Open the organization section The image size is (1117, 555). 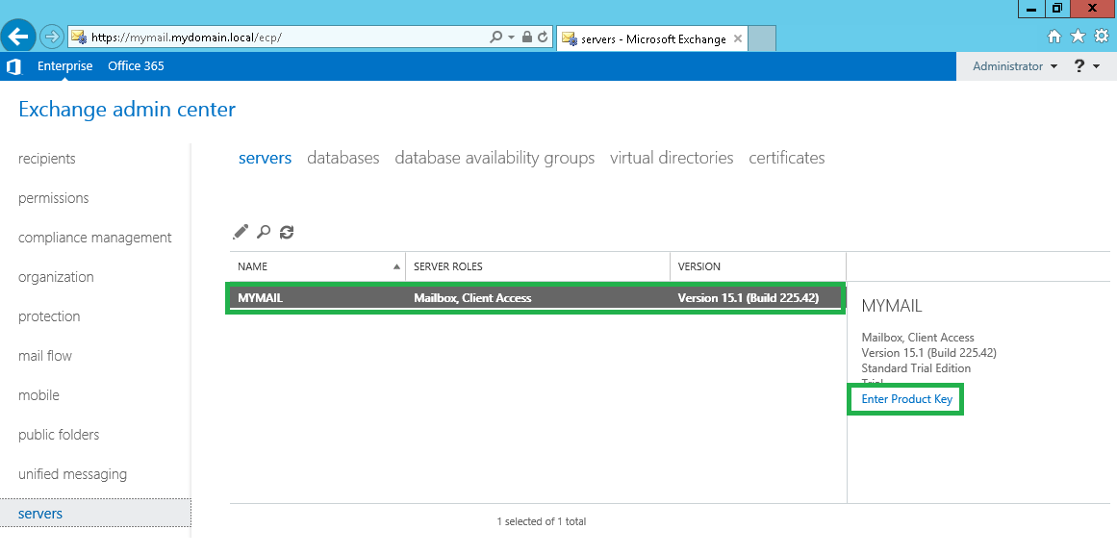click(x=56, y=277)
